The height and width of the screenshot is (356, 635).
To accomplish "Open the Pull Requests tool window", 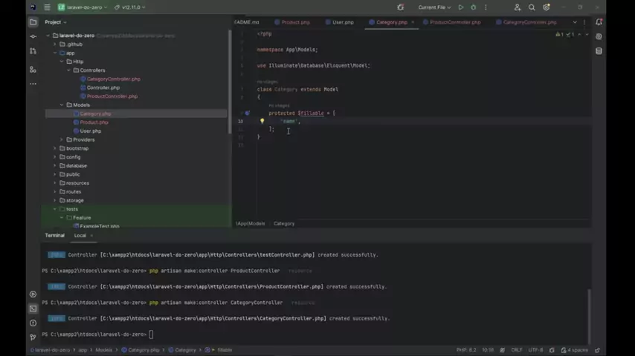I will click(33, 51).
